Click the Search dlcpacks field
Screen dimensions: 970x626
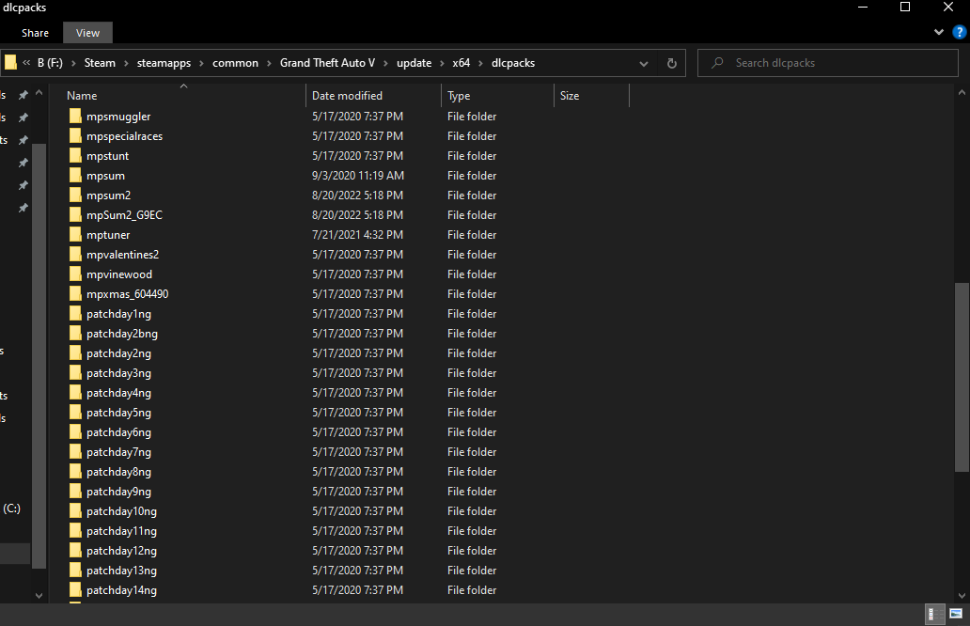[x=828, y=63]
